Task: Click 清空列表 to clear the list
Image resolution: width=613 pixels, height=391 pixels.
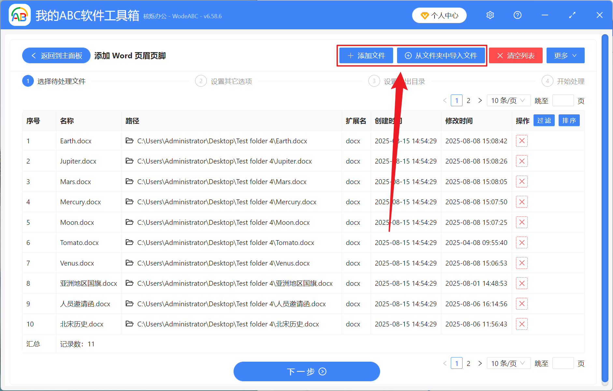Action: tap(516, 55)
